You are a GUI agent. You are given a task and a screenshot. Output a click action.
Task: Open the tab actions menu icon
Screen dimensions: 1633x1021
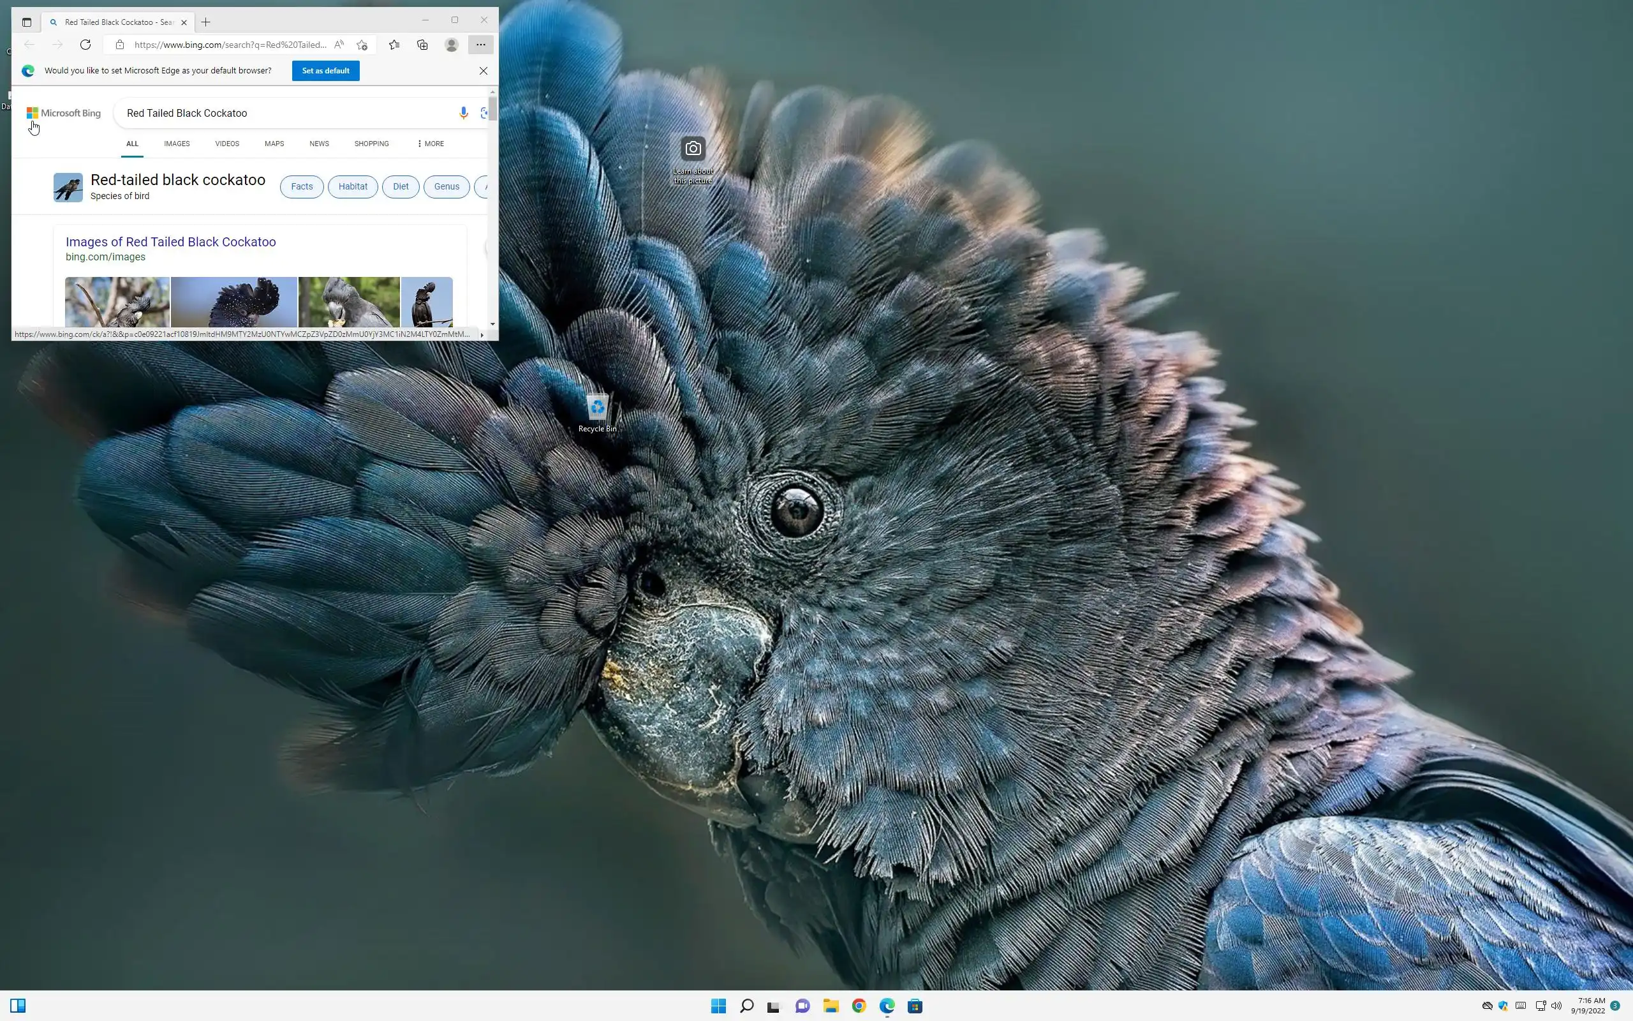pos(26,22)
